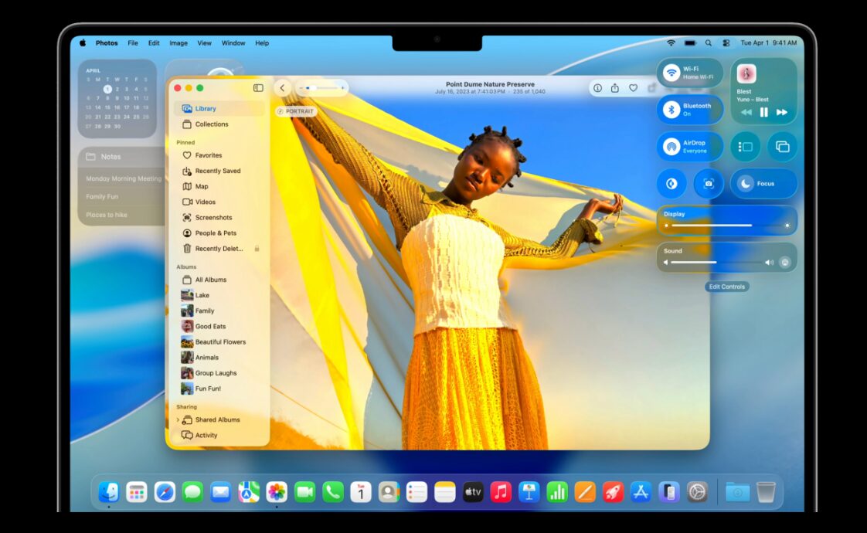Open the Image menu in the menu bar
The image size is (867, 533).
click(178, 42)
